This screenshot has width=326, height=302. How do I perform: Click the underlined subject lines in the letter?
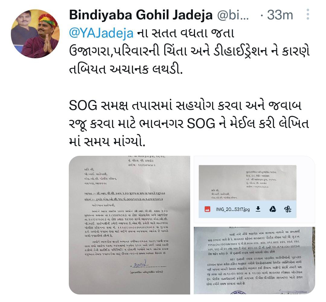tap(123, 196)
